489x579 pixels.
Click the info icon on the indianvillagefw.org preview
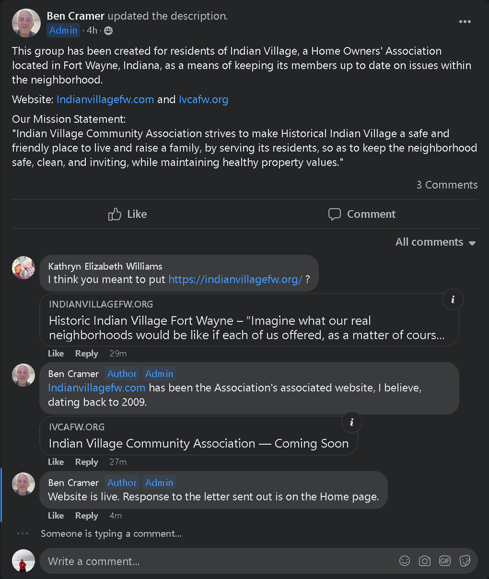453,299
